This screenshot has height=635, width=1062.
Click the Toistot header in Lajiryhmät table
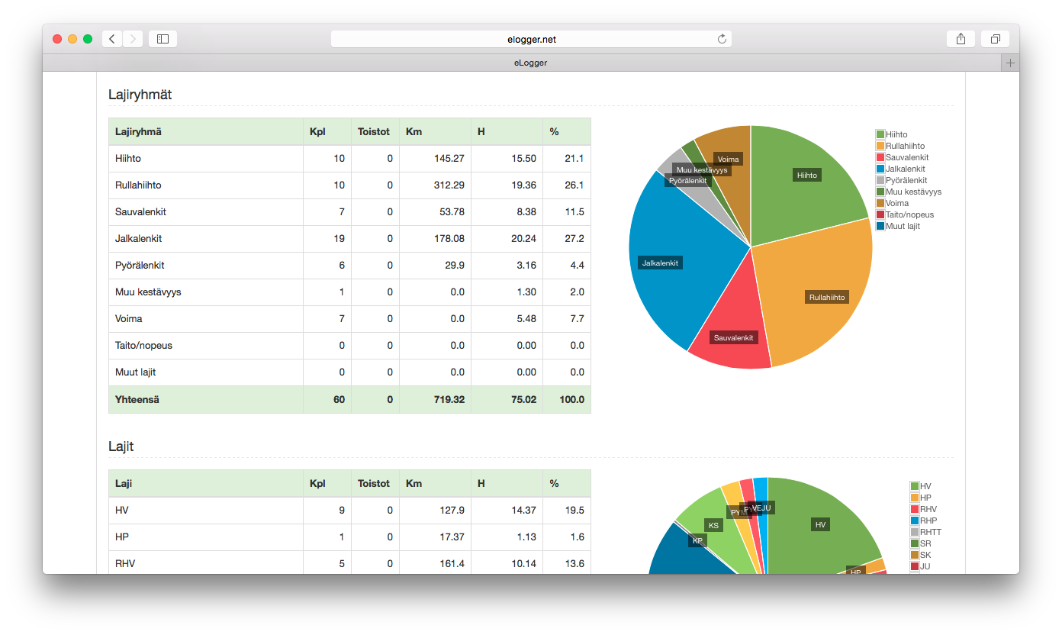click(374, 132)
